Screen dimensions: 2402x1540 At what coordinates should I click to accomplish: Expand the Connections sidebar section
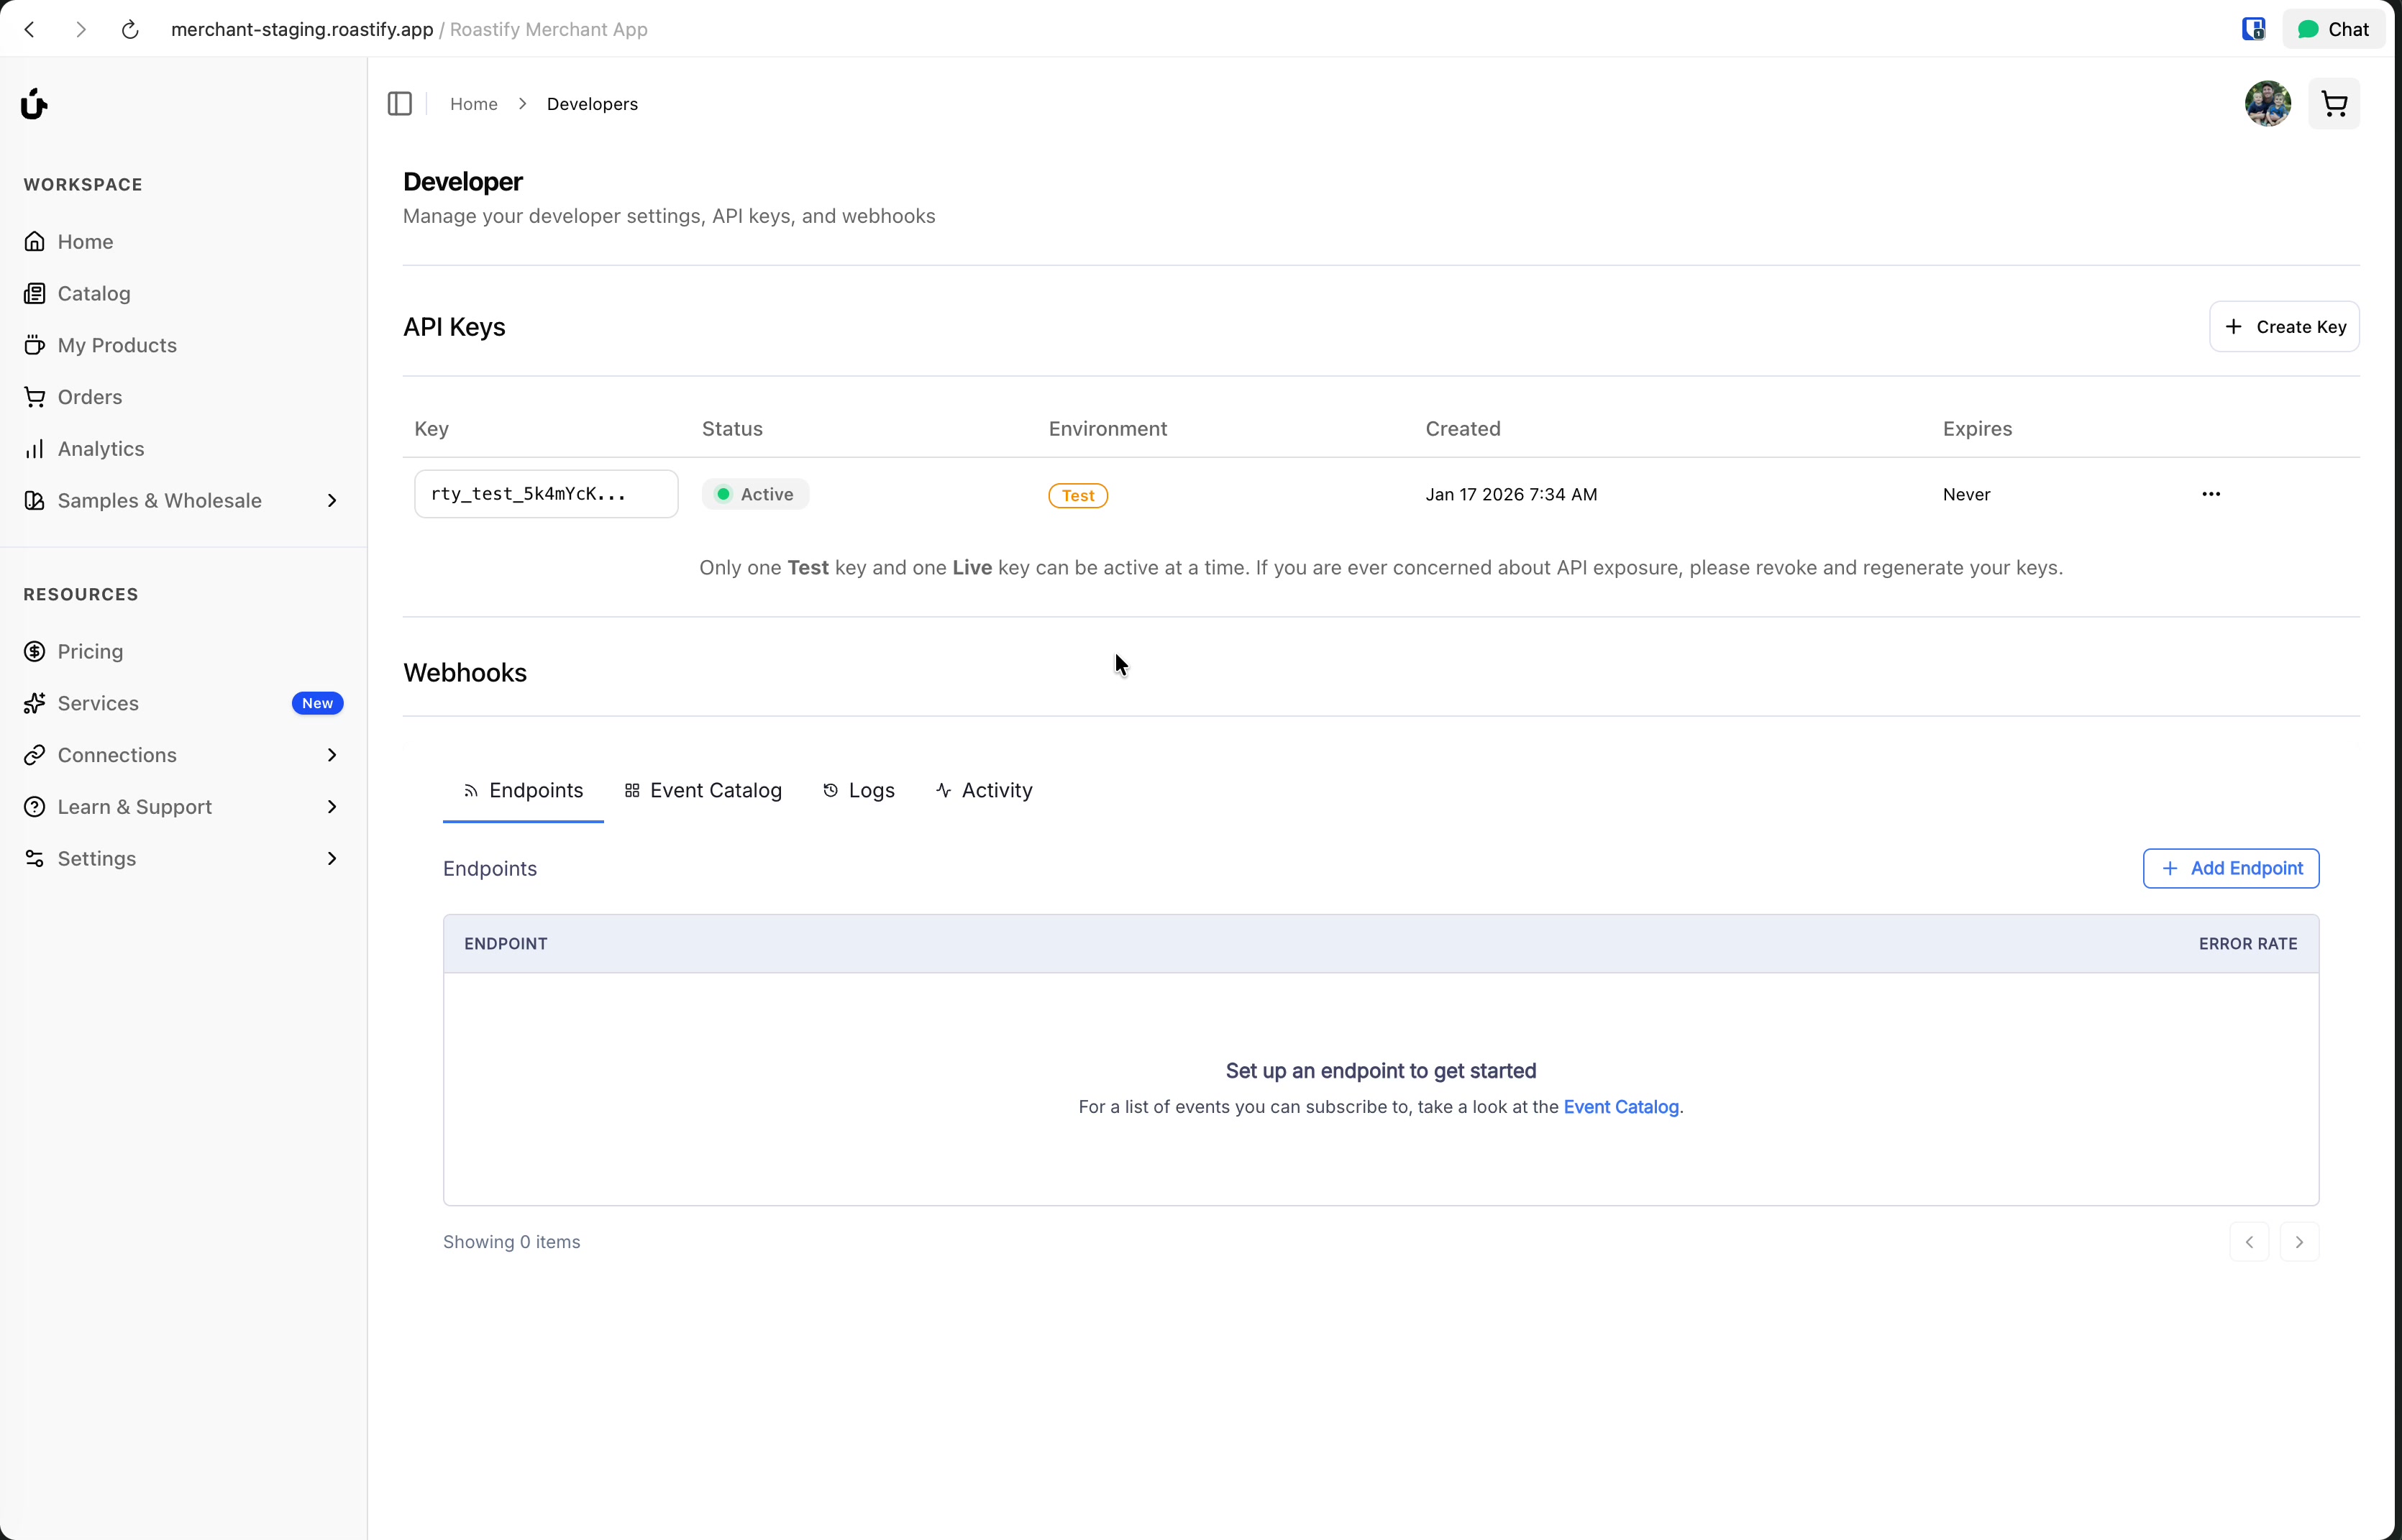[331, 755]
